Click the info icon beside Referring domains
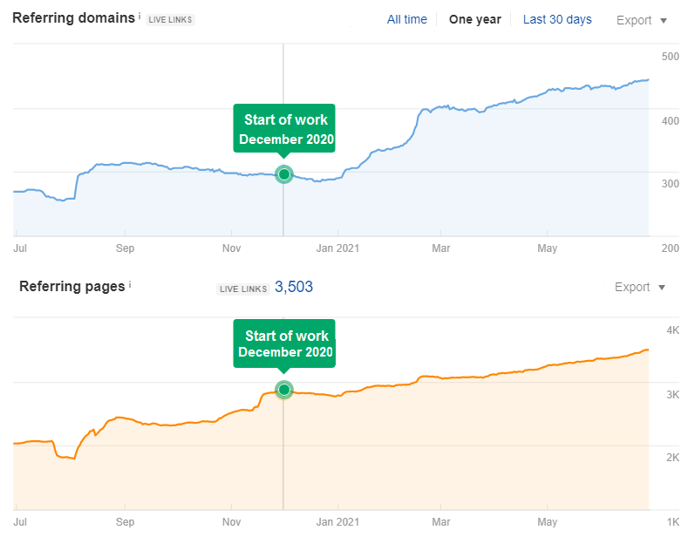Viewport: 688px width, 537px height. point(140,17)
